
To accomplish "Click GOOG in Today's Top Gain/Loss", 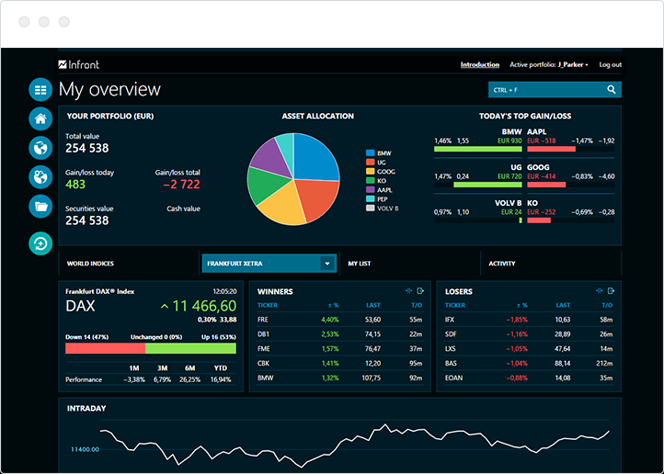I will 538,167.
